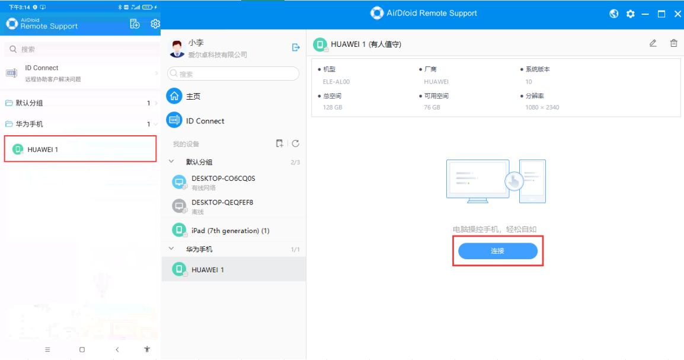Click the AirDroid logo in desktop title bar

pyautogui.click(x=377, y=13)
